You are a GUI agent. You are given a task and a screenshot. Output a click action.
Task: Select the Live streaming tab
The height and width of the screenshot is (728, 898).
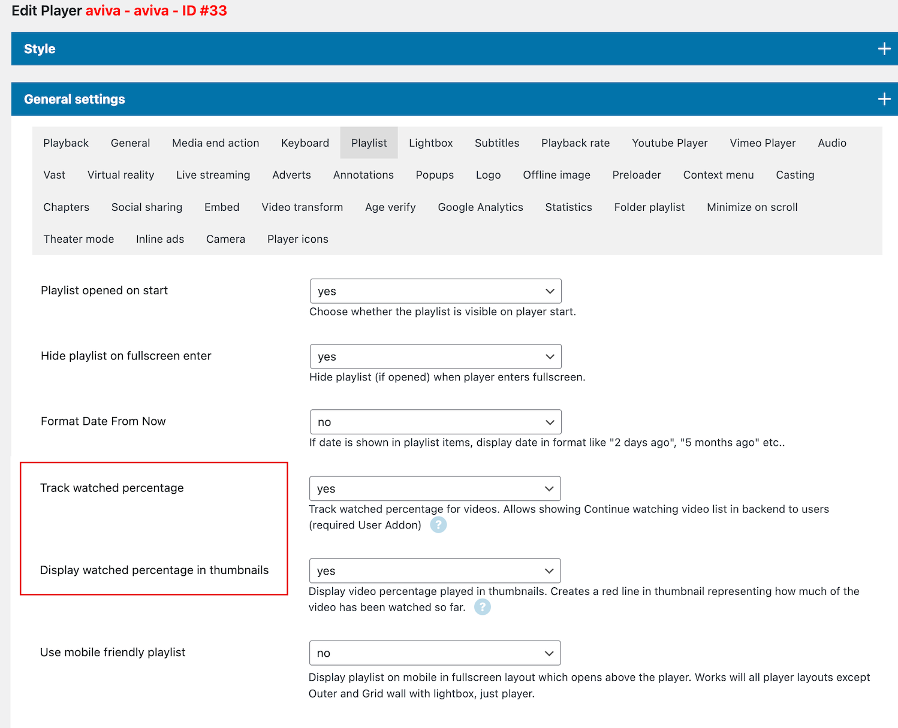pyautogui.click(x=213, y=175)
